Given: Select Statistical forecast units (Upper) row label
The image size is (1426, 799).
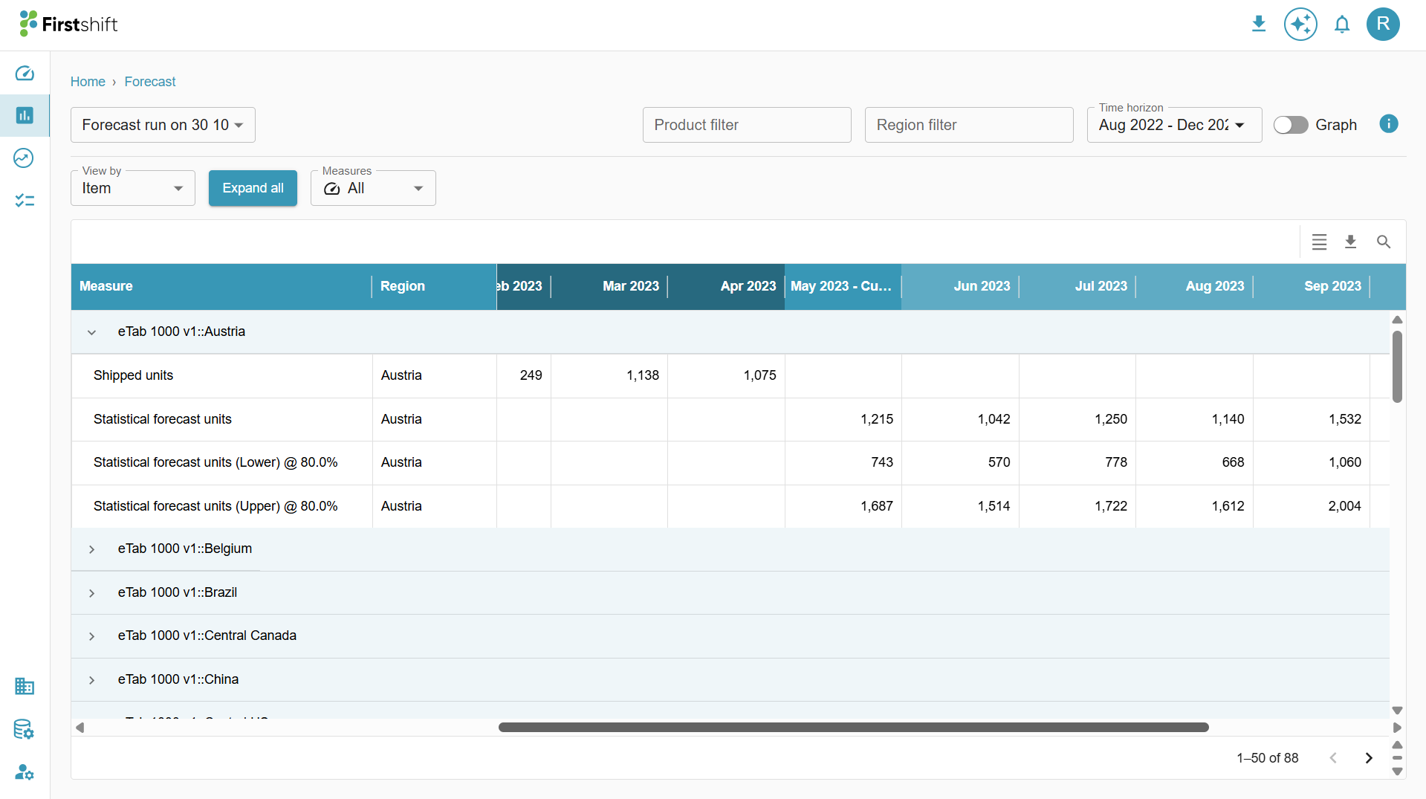Looking at the screenshot, I should [x=215, y=506].
